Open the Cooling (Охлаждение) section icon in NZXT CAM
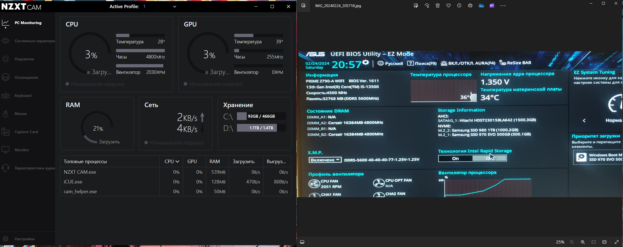This screenshot has width=623, height=247. tap(5, 77)
